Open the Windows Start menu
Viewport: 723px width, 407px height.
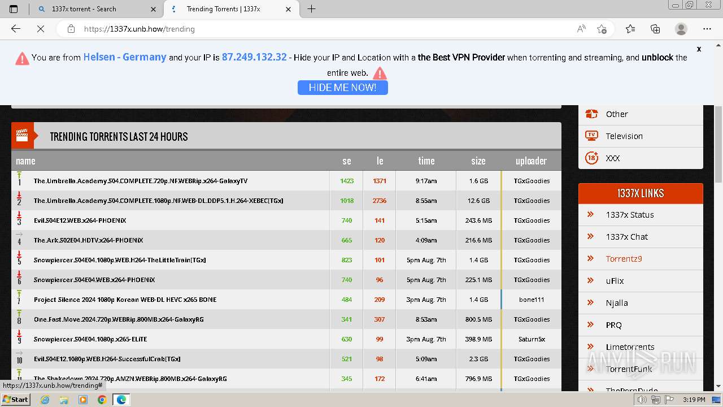point(15,399)
